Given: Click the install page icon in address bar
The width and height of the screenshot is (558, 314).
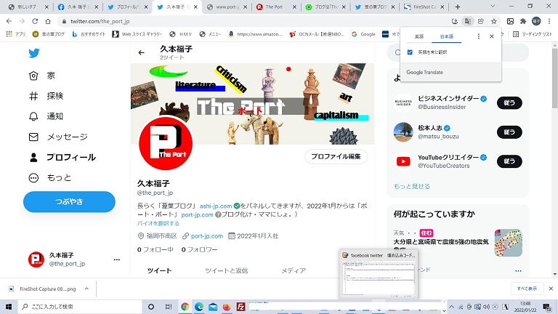Looking at the screenshot, I should point(454,21).
